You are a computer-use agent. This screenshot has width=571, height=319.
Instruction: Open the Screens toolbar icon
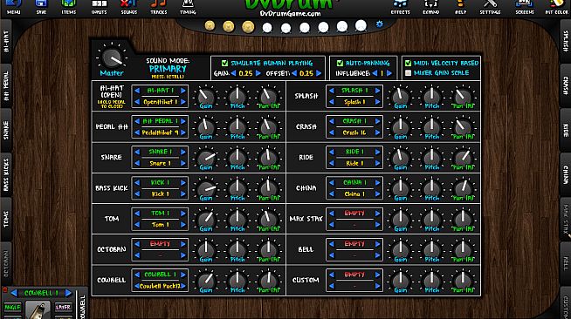[x=525, y=7]
